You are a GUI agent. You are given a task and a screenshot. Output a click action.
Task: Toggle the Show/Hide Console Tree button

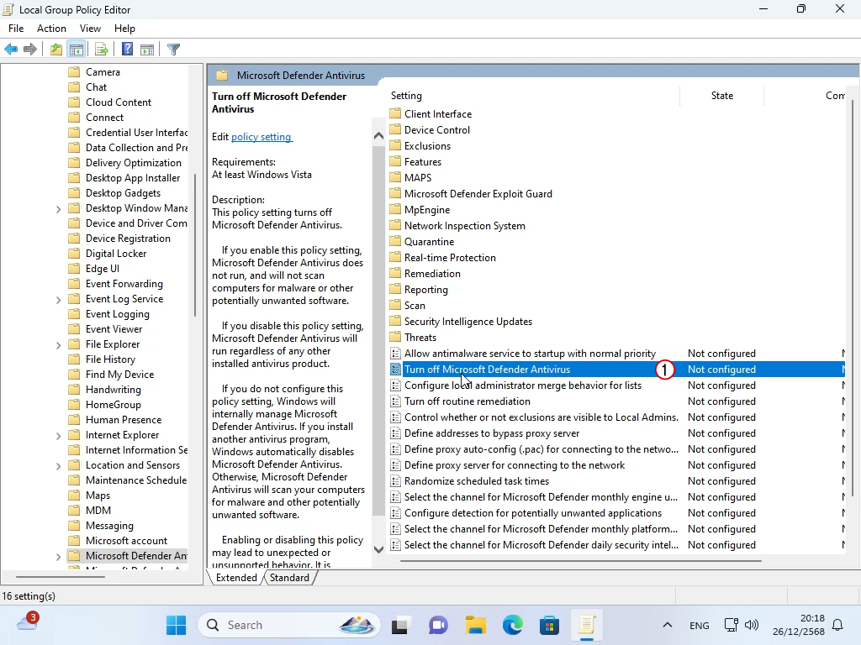click(77, 50)
